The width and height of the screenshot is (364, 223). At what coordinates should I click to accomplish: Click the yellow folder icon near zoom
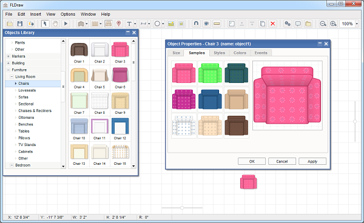point(308,24)
